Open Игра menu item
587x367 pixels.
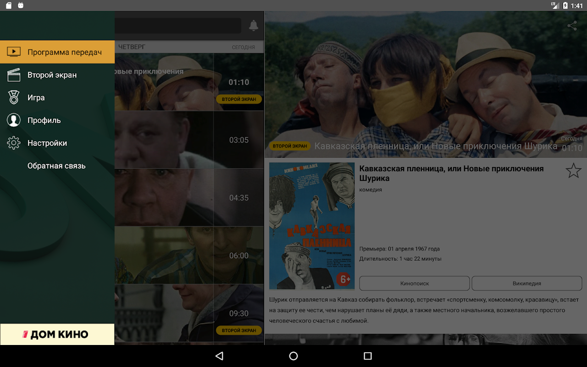tap(57, 97)
